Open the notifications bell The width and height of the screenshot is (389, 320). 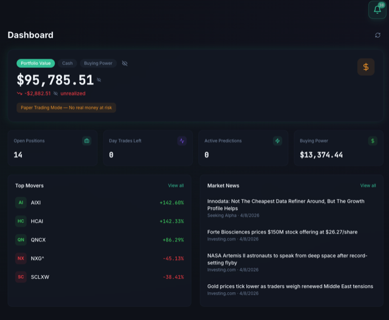point(377,10)
